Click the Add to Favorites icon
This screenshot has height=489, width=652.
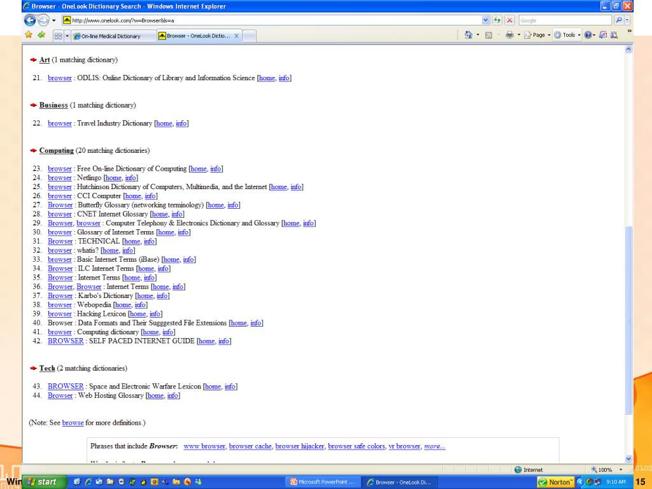click(41, 34)
